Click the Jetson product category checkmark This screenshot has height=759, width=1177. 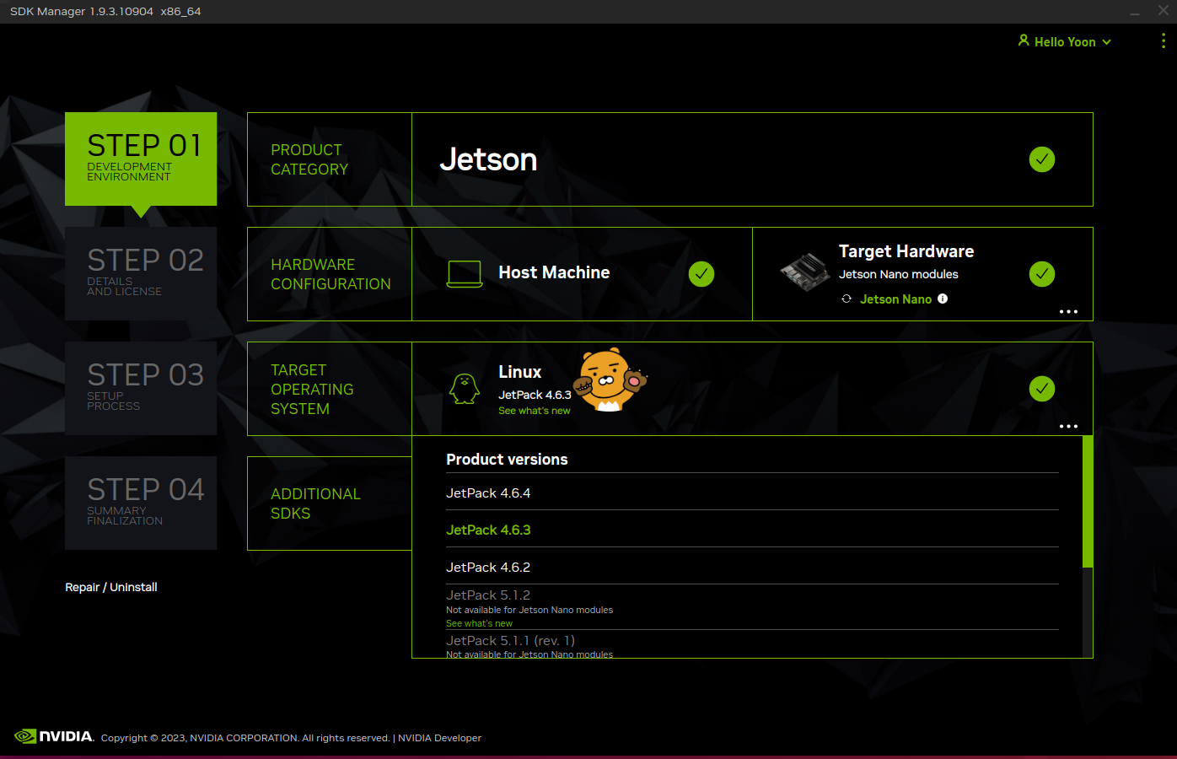[1042, 159]
